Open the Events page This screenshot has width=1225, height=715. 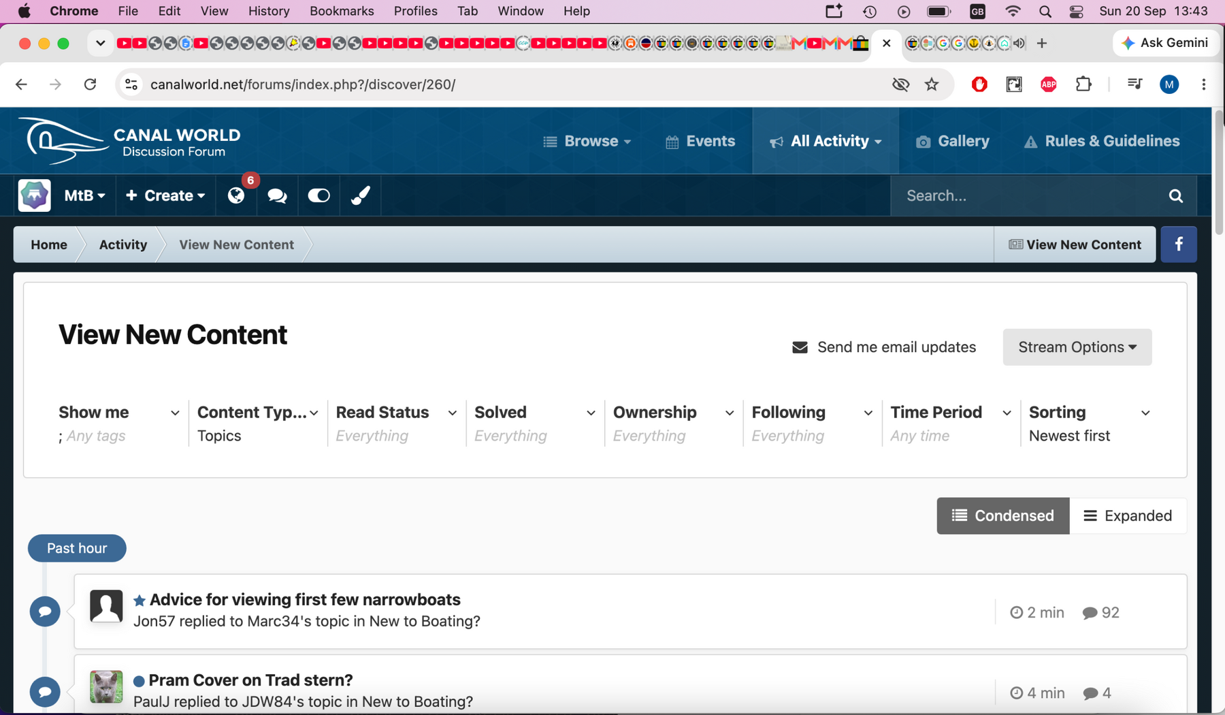(x=700, y=141)
